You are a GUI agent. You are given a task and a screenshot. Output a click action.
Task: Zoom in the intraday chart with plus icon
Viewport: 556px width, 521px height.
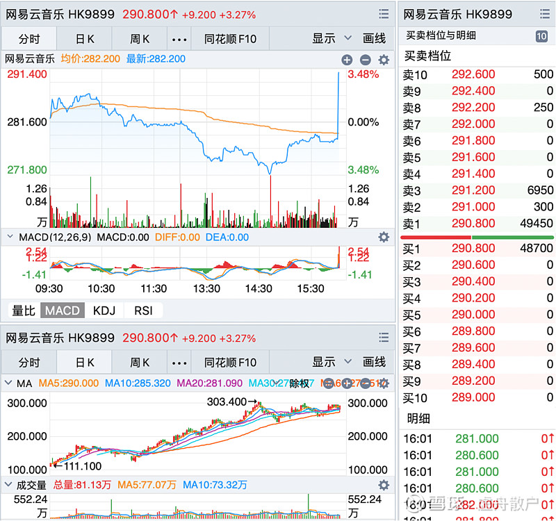(347, 60)
